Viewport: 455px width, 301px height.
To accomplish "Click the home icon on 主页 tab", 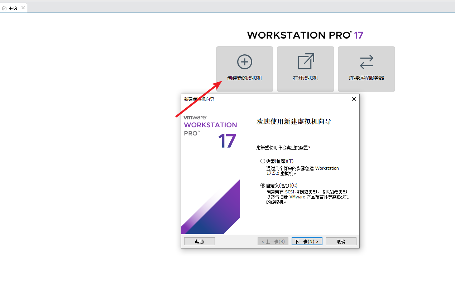I will [4, 8].
